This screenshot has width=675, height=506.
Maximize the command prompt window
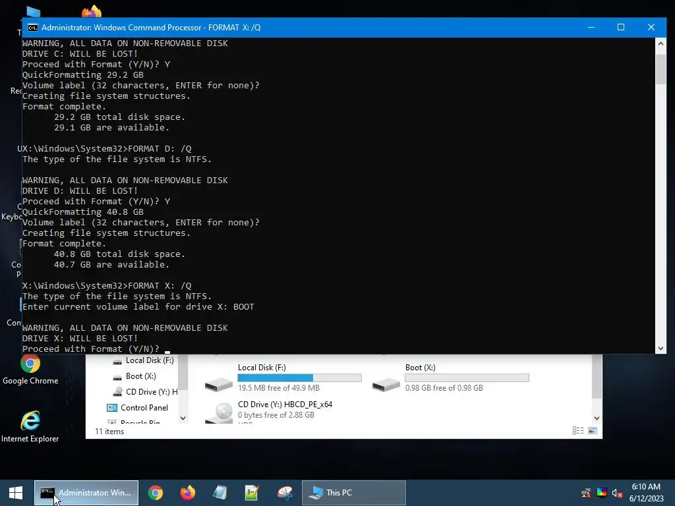621,27
